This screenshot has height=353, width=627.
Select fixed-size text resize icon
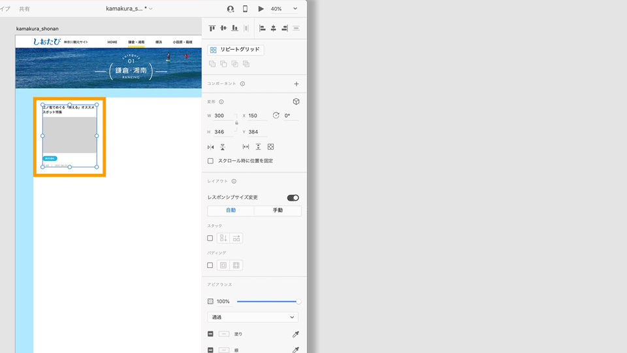[x=270, y=147]
